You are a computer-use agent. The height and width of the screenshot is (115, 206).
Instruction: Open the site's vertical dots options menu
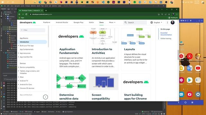click(x=167, y=22)
